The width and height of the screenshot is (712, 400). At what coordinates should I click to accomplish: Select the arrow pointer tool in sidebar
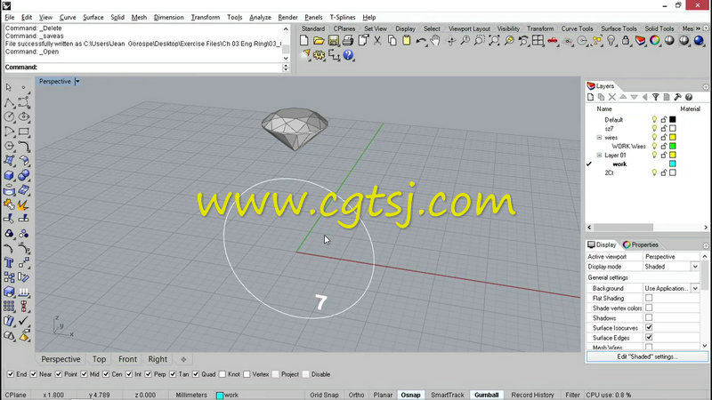coord(9,87)
